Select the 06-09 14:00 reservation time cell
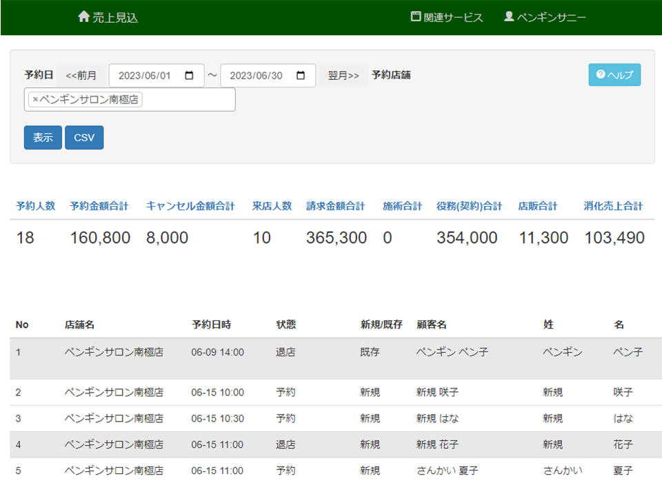The height and width of the screenshot is (496, 662). point(217,352)
